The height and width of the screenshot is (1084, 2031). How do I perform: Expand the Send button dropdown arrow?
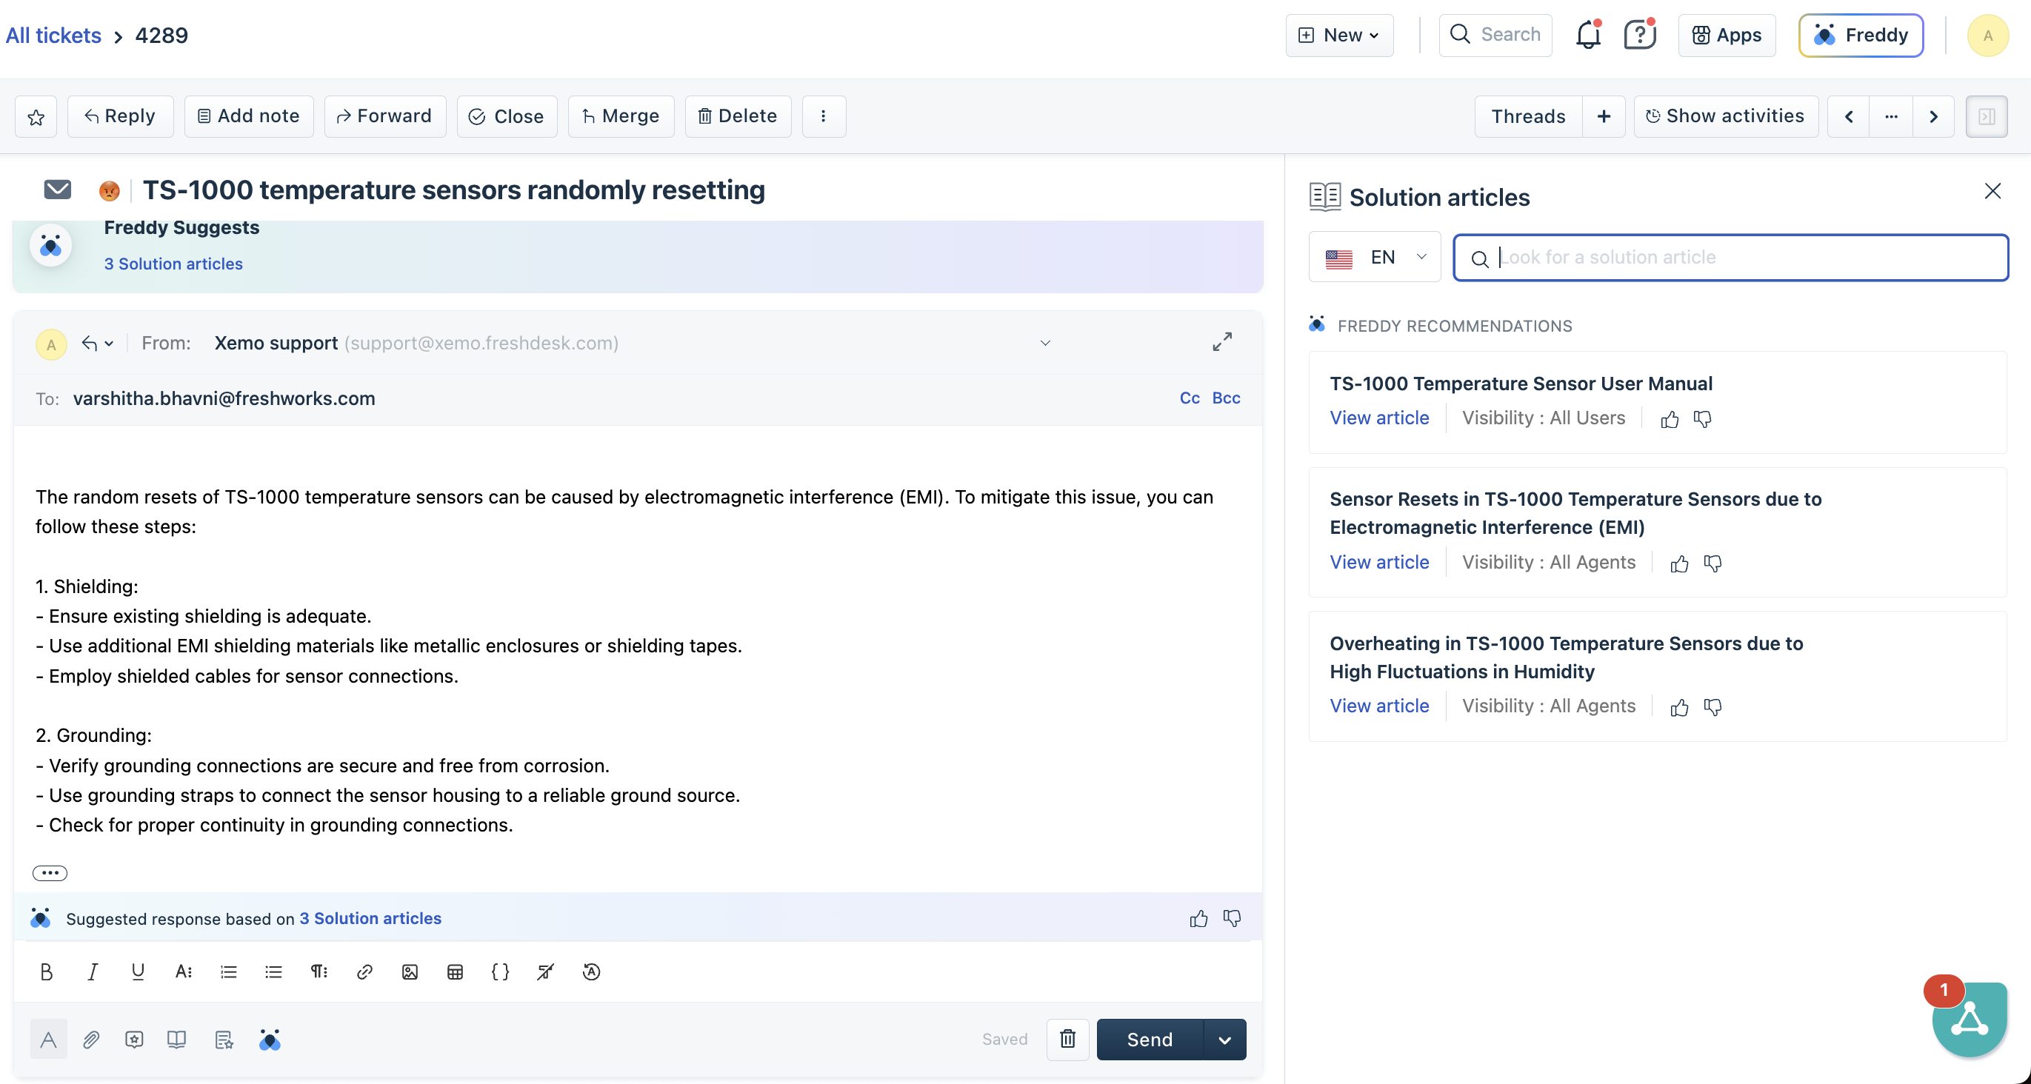click(x=1224, y=1039)
